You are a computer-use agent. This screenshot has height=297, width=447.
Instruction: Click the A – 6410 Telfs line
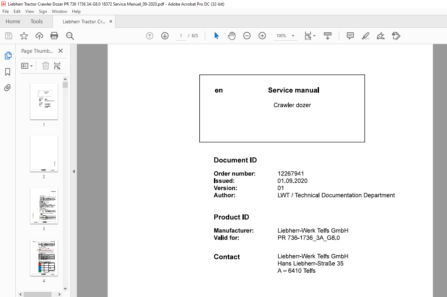[296, 271]
